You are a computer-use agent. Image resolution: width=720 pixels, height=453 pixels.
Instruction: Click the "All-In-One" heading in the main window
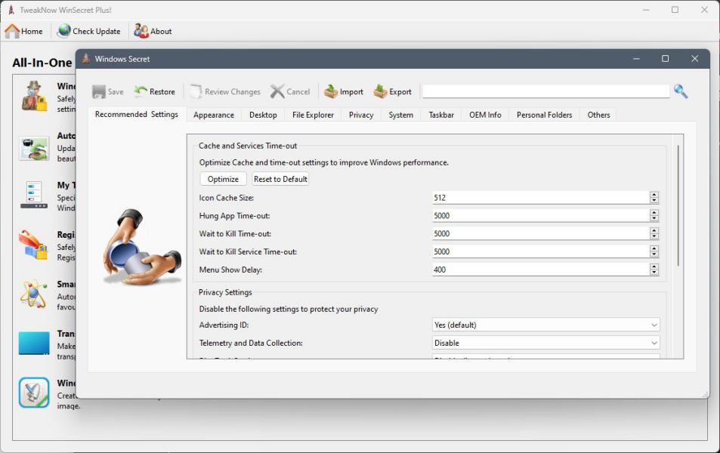(x=42, y=63)
